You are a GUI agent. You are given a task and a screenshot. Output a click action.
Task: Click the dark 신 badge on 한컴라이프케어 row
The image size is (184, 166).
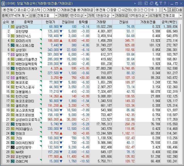tap(13, 68)
